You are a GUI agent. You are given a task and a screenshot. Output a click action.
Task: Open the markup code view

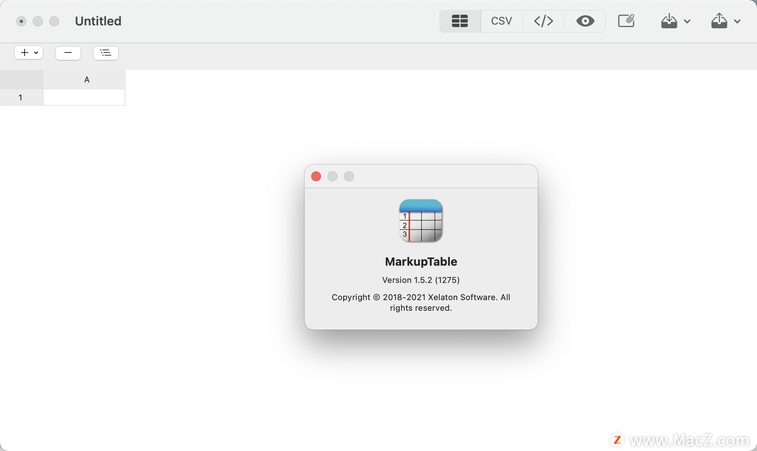(543, 21)
